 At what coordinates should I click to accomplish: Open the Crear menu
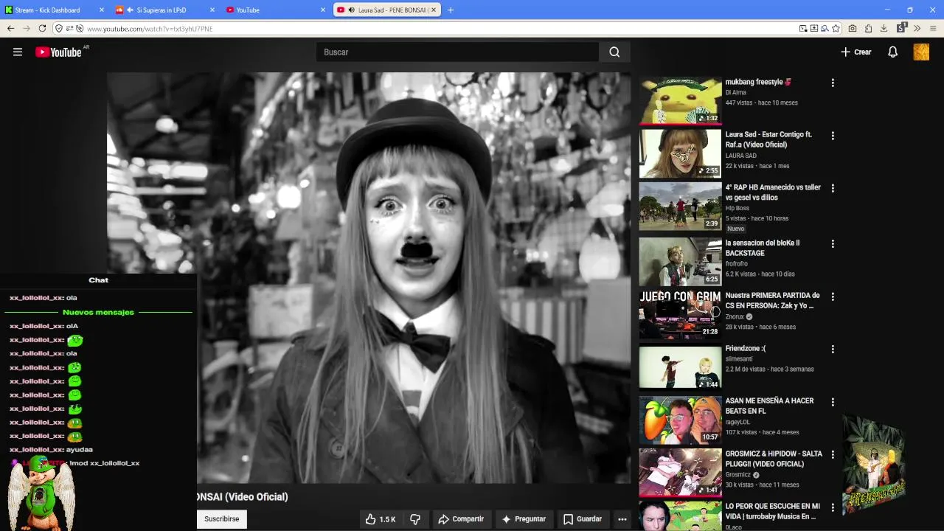tap(856, 52)
